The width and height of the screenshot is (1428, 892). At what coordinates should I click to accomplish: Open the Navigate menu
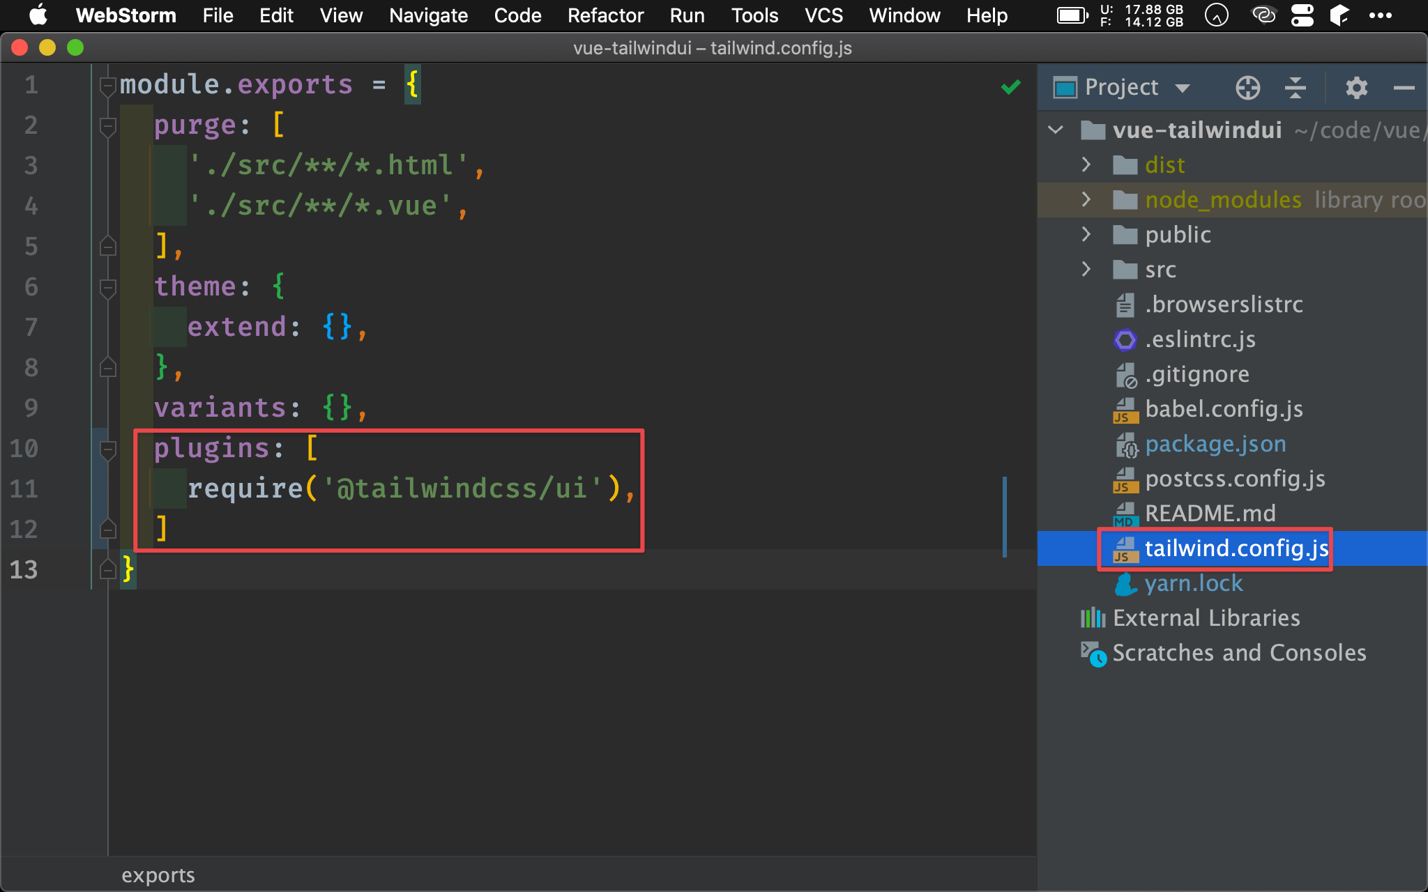point(428,15)
